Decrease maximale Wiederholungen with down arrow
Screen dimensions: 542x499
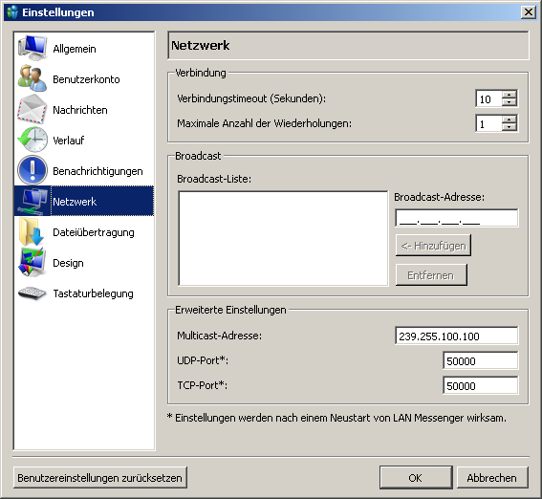(x=509, y=127)
